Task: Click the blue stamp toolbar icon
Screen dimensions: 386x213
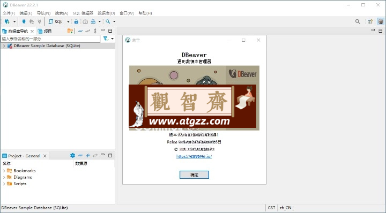Action: pyautogui.click(x=93, y=21)
